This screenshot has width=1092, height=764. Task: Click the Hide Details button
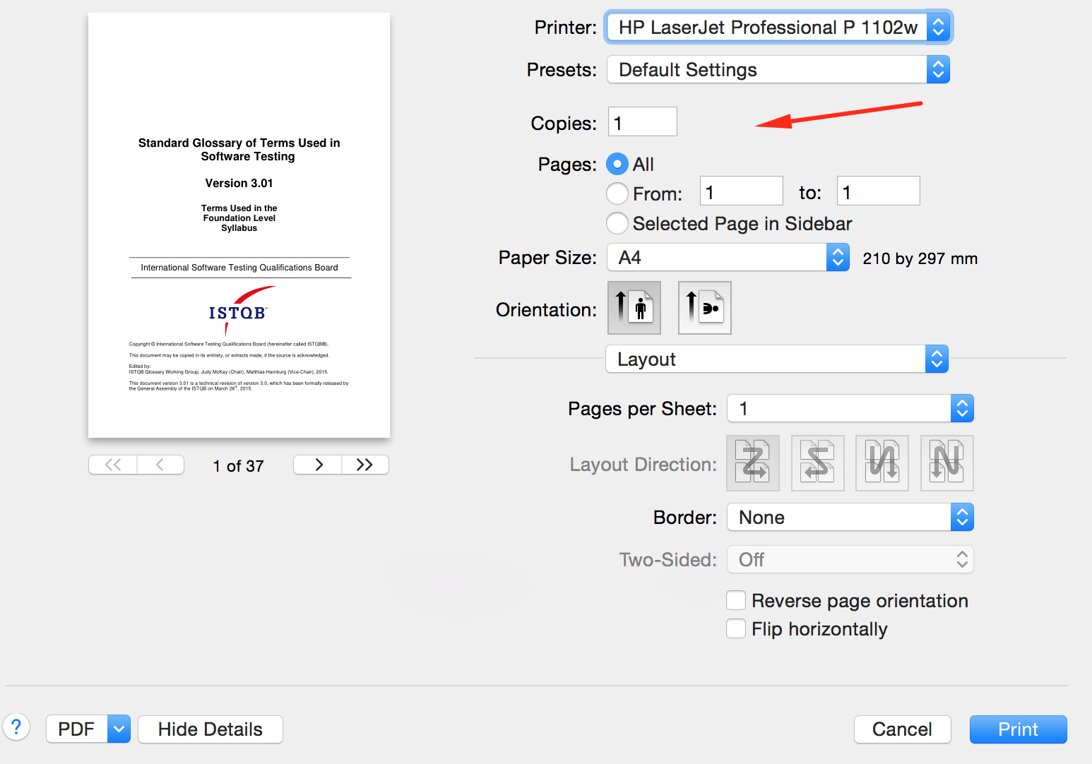(210, 729)
